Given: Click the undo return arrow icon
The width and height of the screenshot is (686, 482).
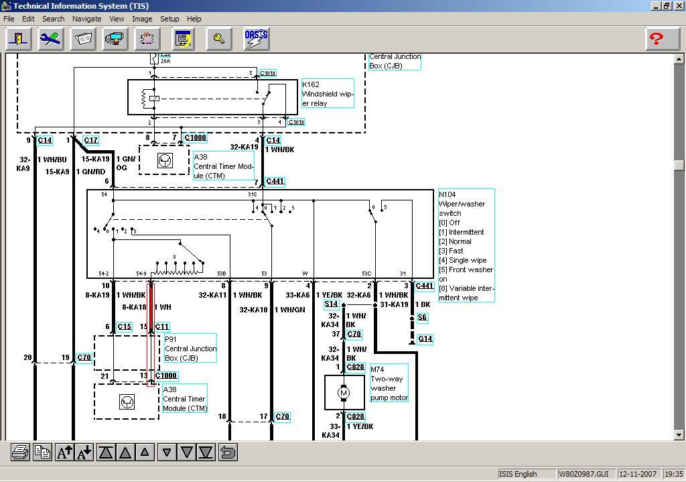Looking at the screenshot, I should [x=228, y=453].
